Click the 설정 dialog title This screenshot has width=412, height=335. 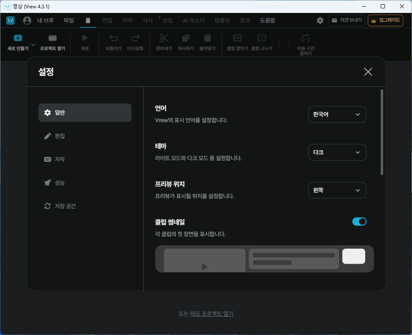46,71
